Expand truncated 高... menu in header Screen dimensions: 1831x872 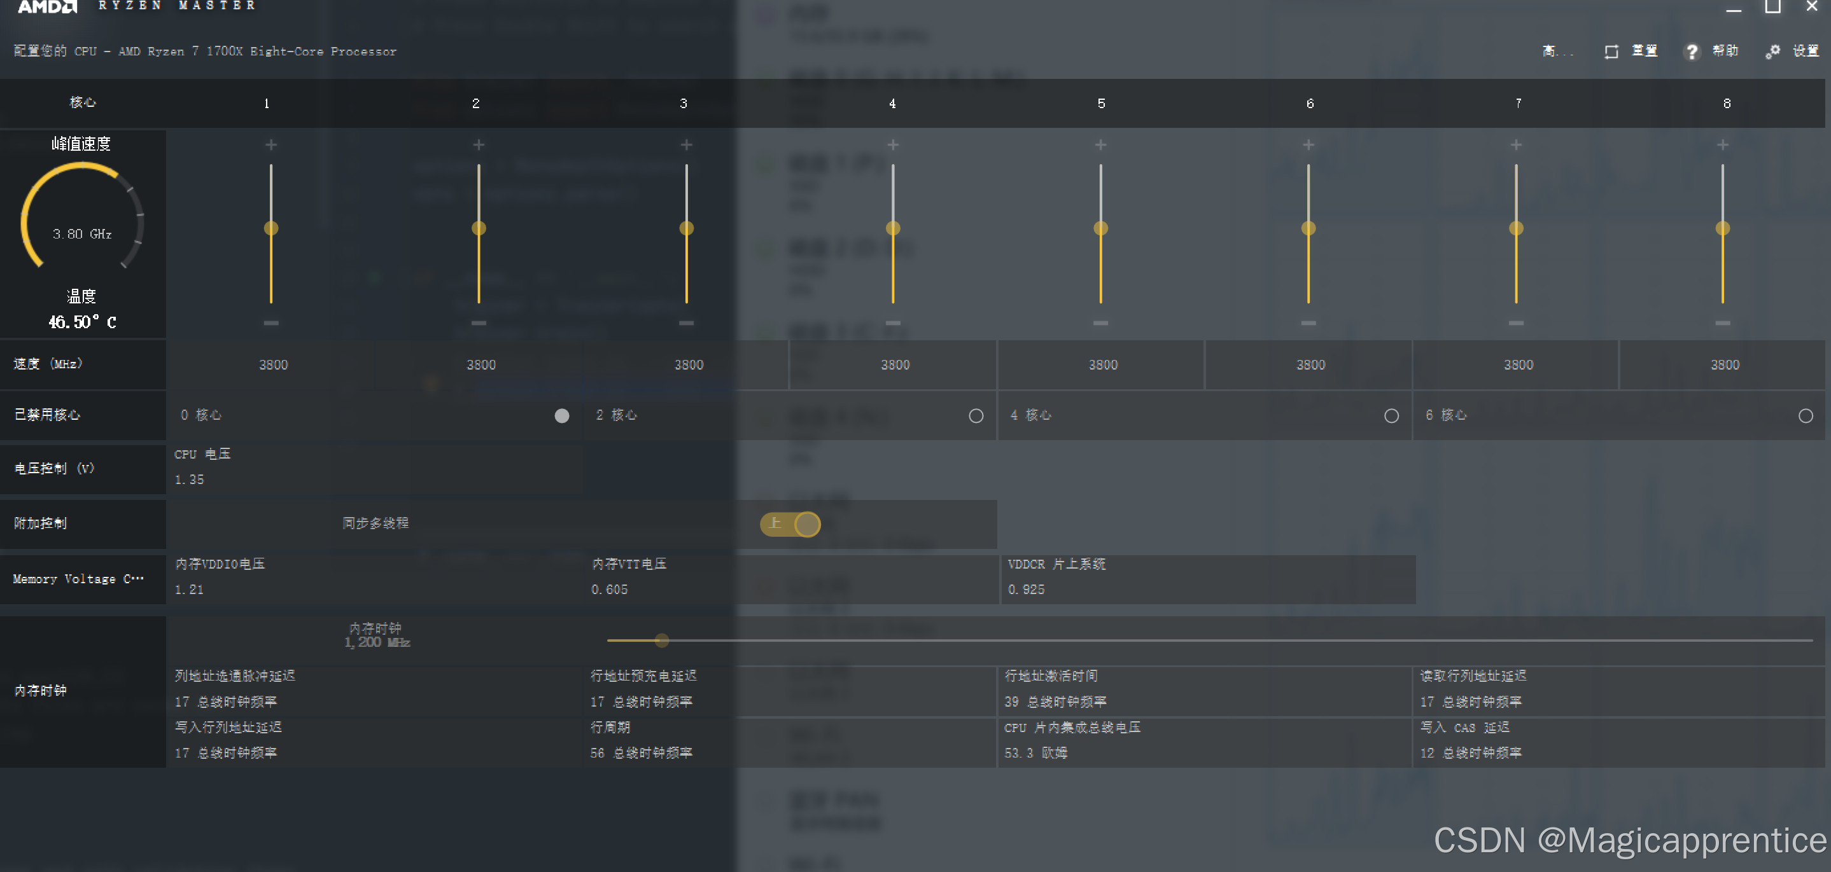point(1557,51)
